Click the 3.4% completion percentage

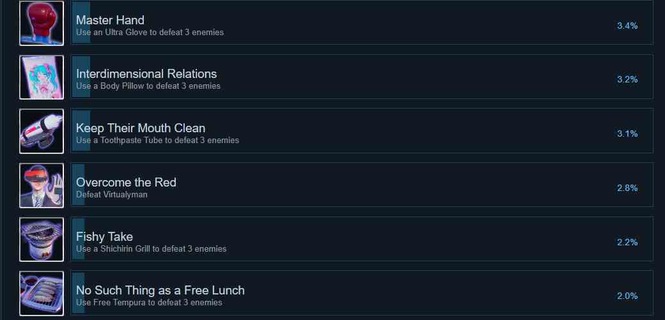(x=627, y=26)
